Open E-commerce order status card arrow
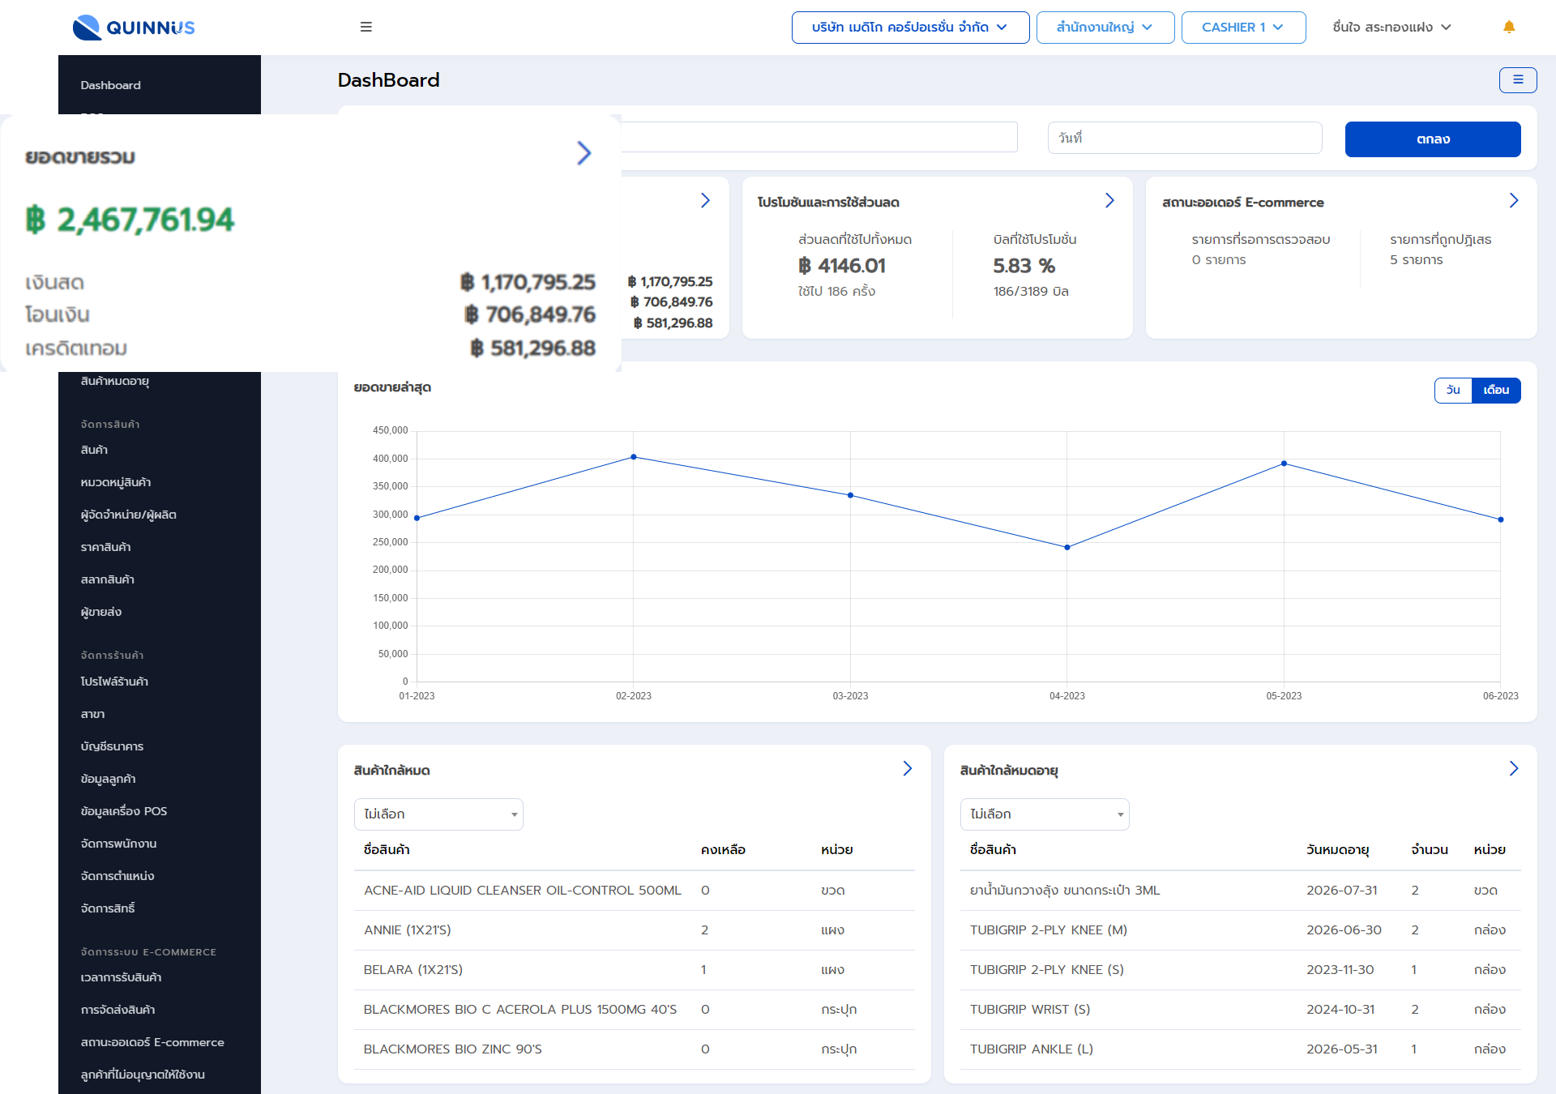The image size is (1556, 1094). click(x=1513, y=200)
